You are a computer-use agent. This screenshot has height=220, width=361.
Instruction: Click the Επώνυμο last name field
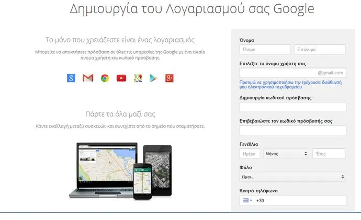pos(320,50)
